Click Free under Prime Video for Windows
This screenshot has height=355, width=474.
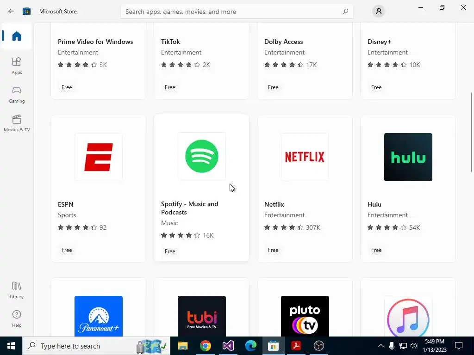pos(67,87)
